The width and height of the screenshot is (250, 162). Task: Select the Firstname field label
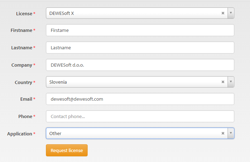(21, 30)
